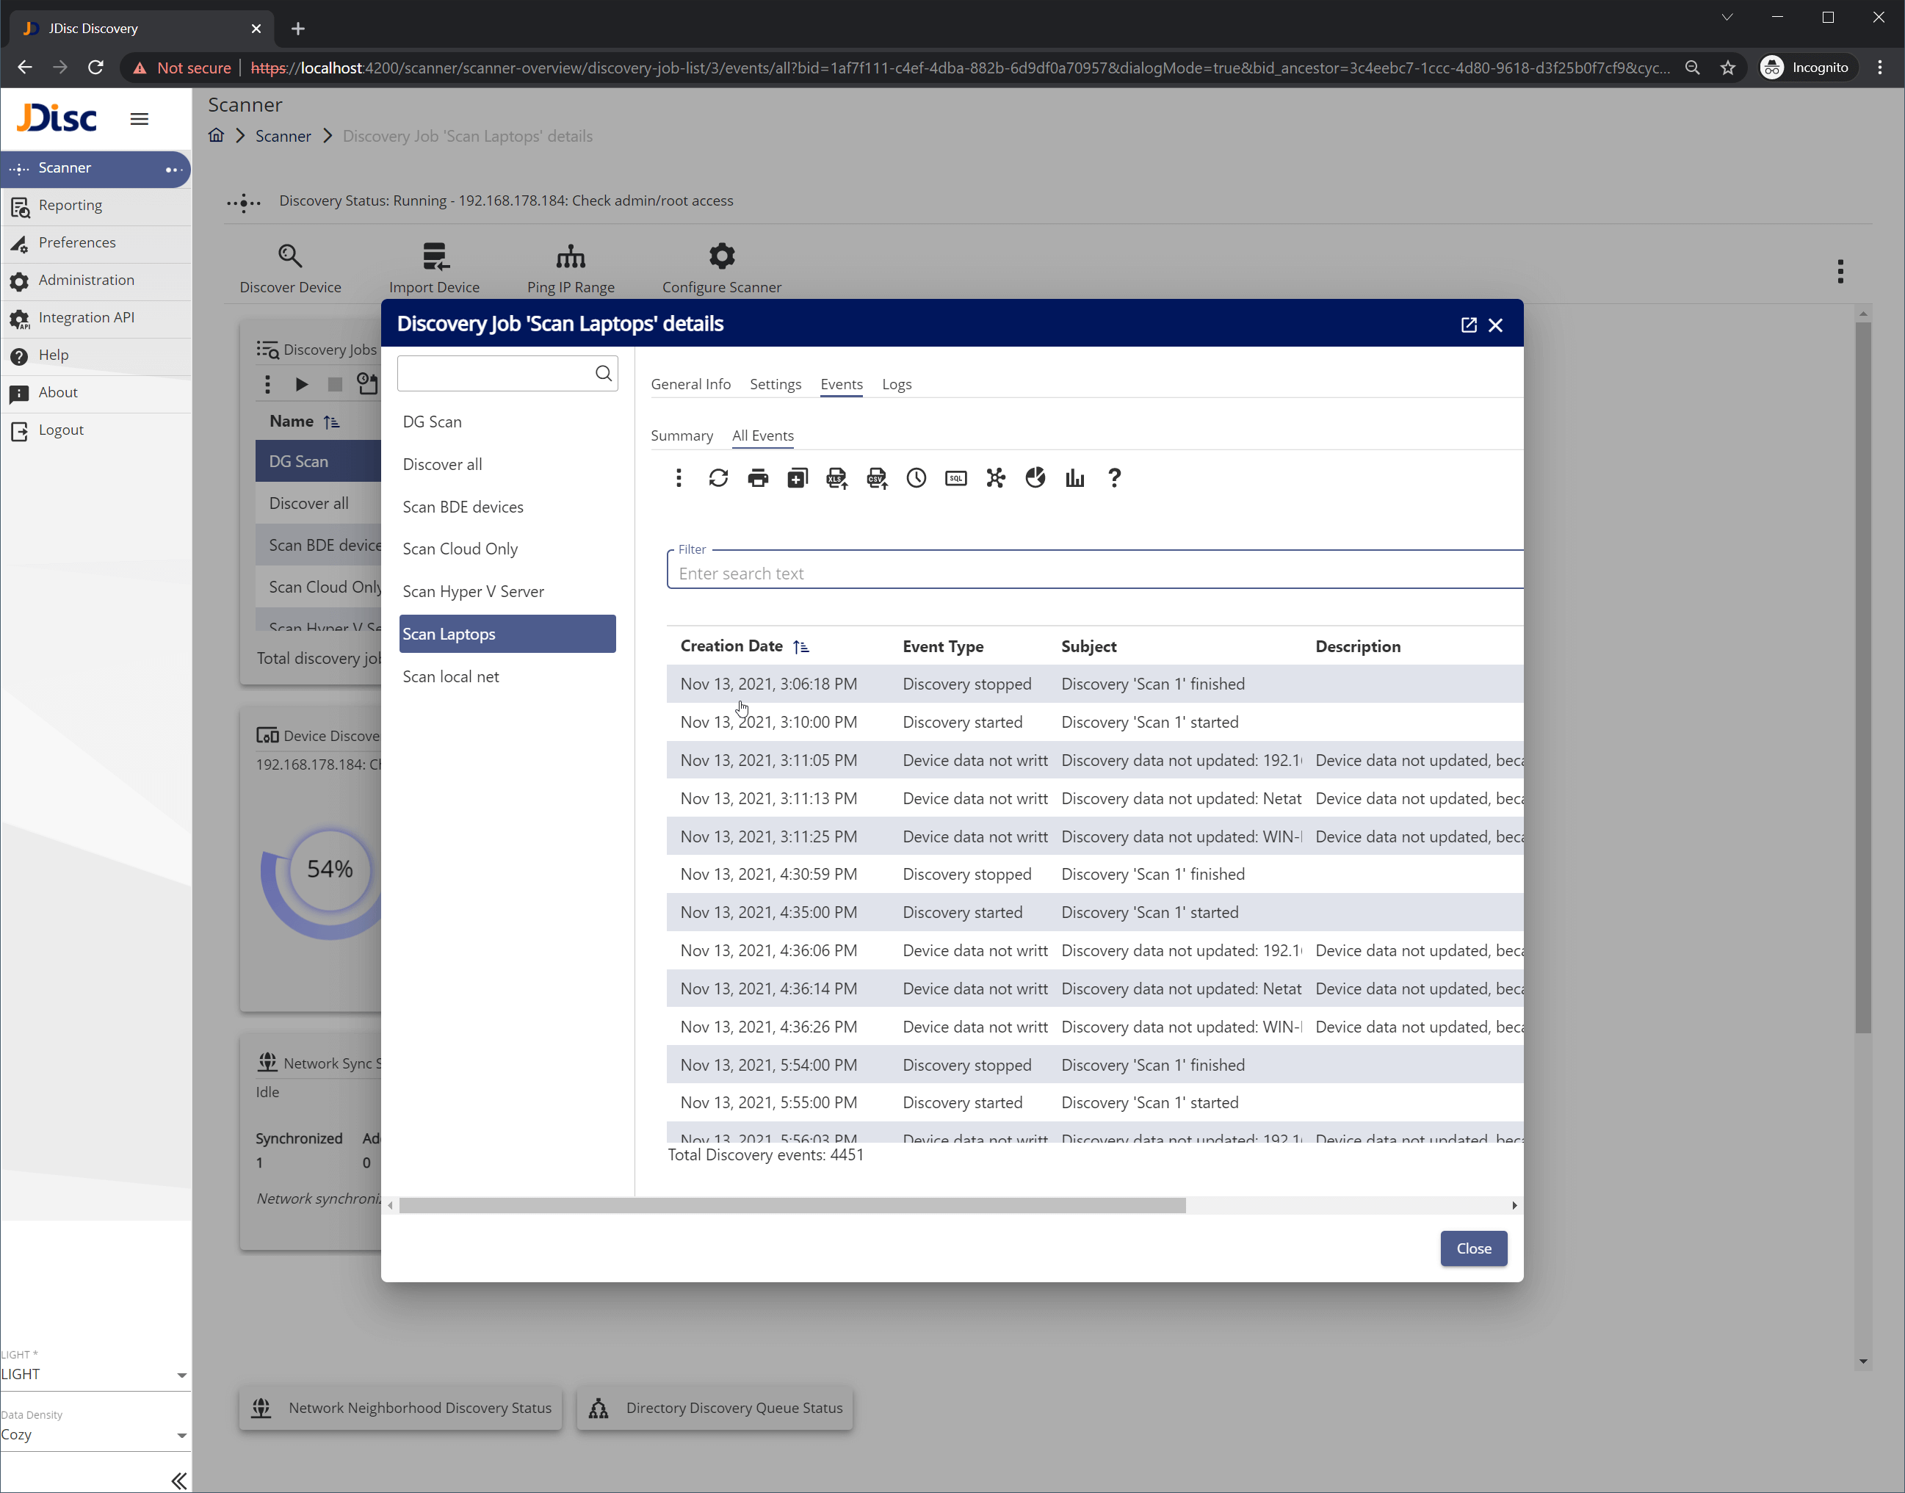1905x1493 pixels.
Task: Select the Configure Scanner icon
Action: click(x=721, y=256)
